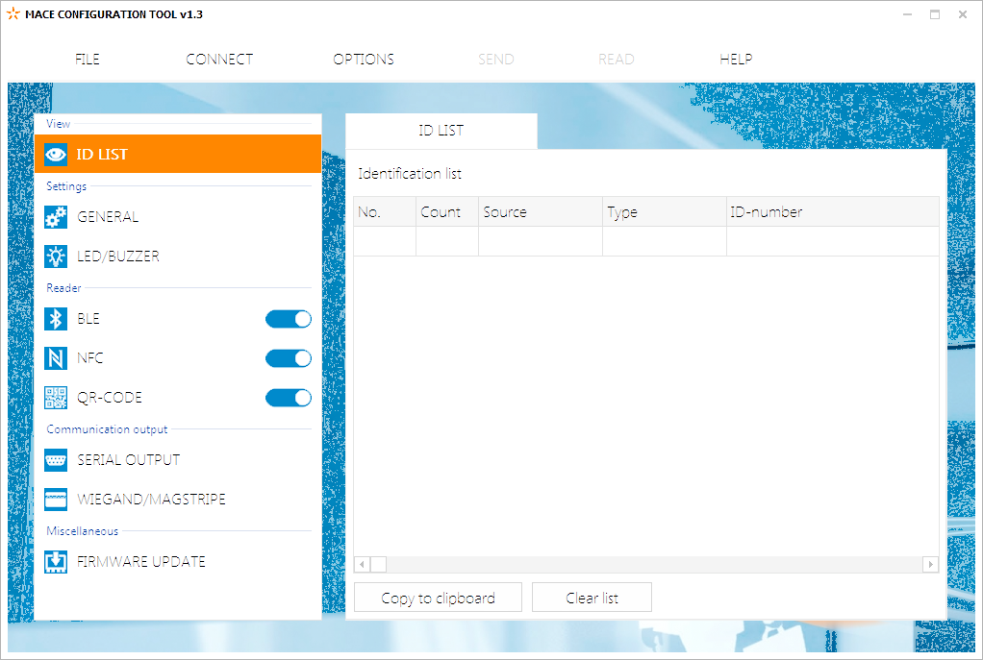Viewport: 983px width, 660px height.
Task: Click the ID LIST eye icon
Action: pyautogui.click(x=55, y=154)
